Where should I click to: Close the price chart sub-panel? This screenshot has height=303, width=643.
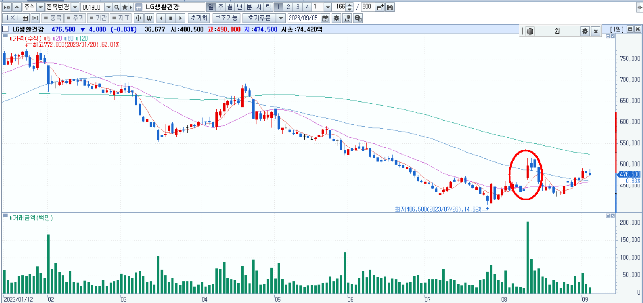613,36
